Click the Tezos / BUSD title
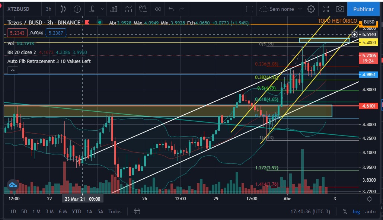The image size is (383, 220). pos(25,22)
